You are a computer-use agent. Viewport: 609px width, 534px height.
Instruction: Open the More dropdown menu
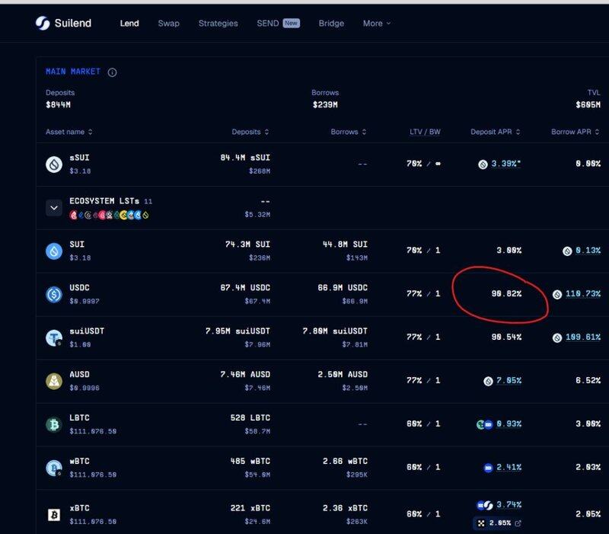(376, 24)
